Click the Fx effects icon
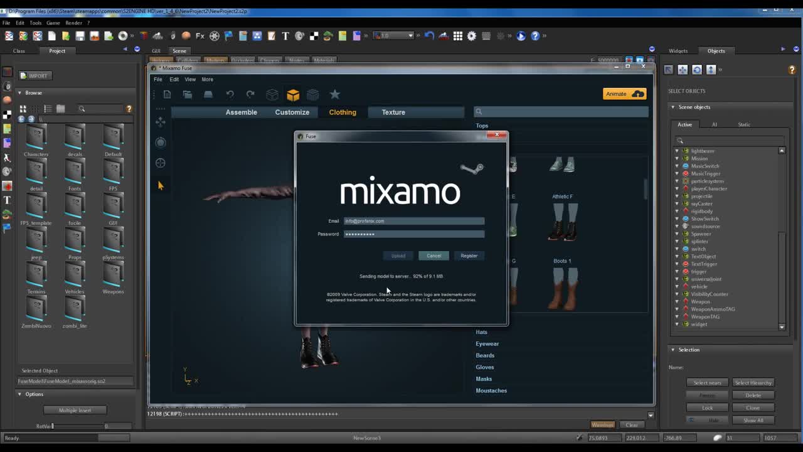Image resolution: width=803 pixels, height=452 pixels. tap(200, 36)
